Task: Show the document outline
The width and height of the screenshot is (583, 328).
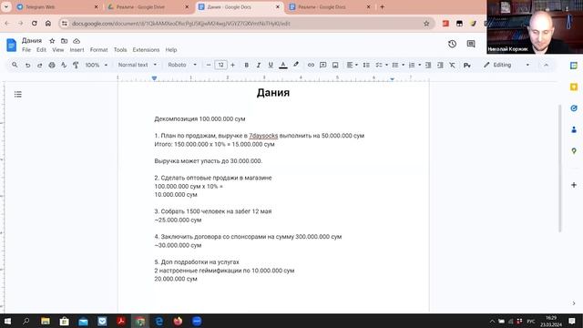Action: point(18,95)
